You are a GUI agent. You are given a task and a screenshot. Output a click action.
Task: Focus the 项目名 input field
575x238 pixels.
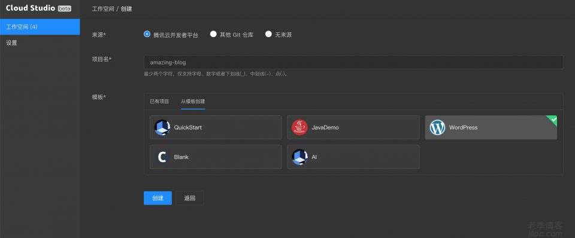353,62
